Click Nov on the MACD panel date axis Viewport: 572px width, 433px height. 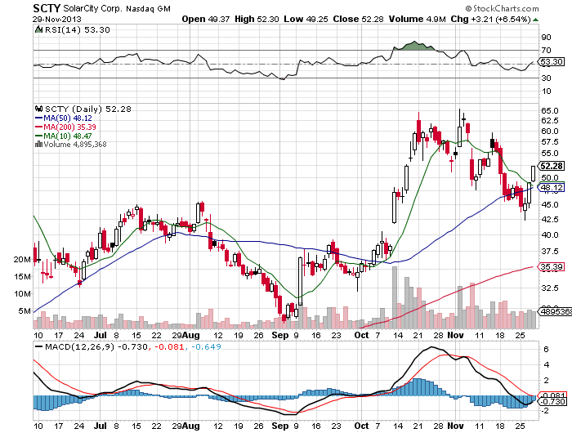coord(455,426)
